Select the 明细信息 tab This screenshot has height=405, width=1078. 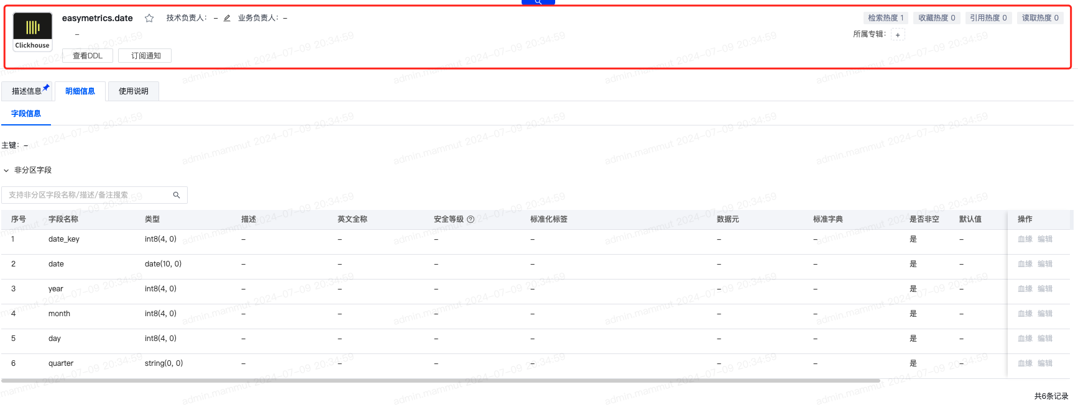pyautogui.click(x=80, y=91)
